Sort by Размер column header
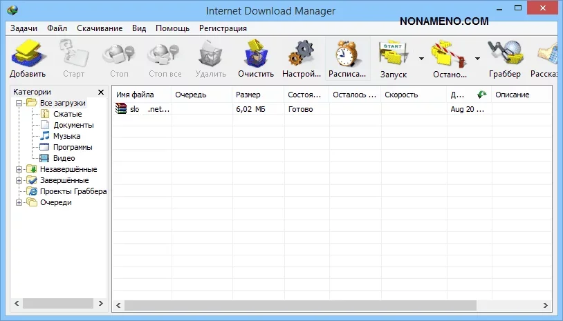563x321 pixels. (x=248, y=95)
